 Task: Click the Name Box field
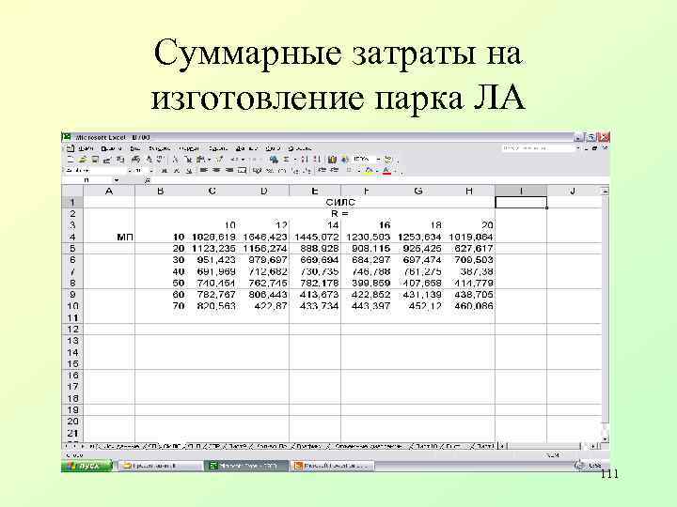pos(88,180)
